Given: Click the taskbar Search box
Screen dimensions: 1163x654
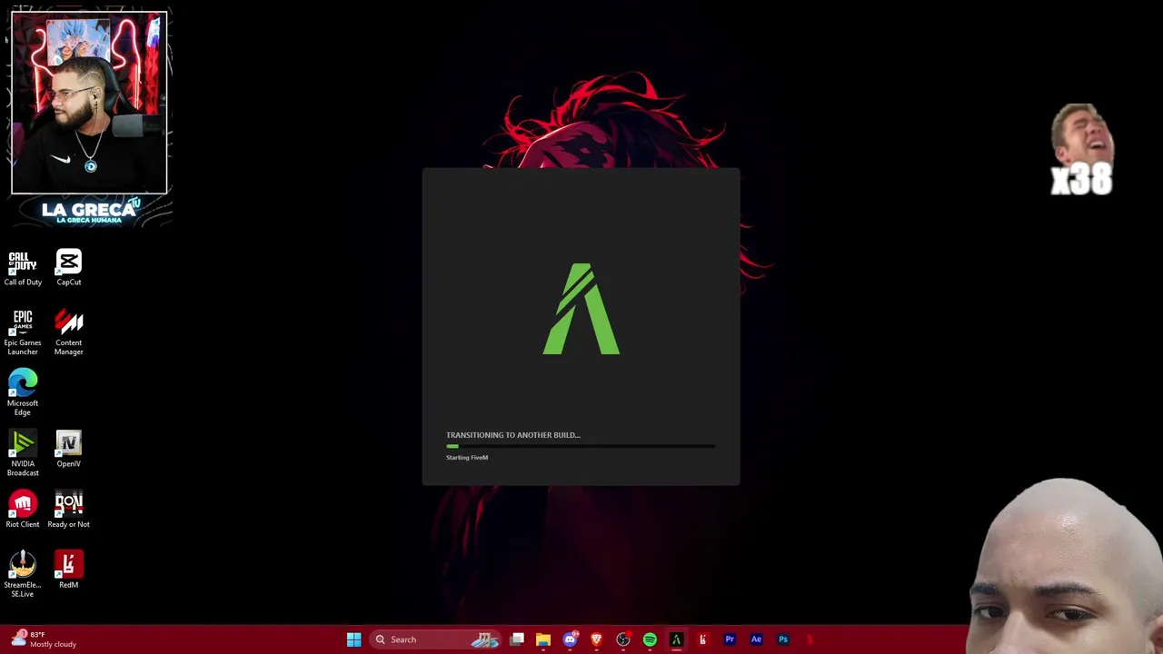Looking at the screenshot, I should 437,639.
